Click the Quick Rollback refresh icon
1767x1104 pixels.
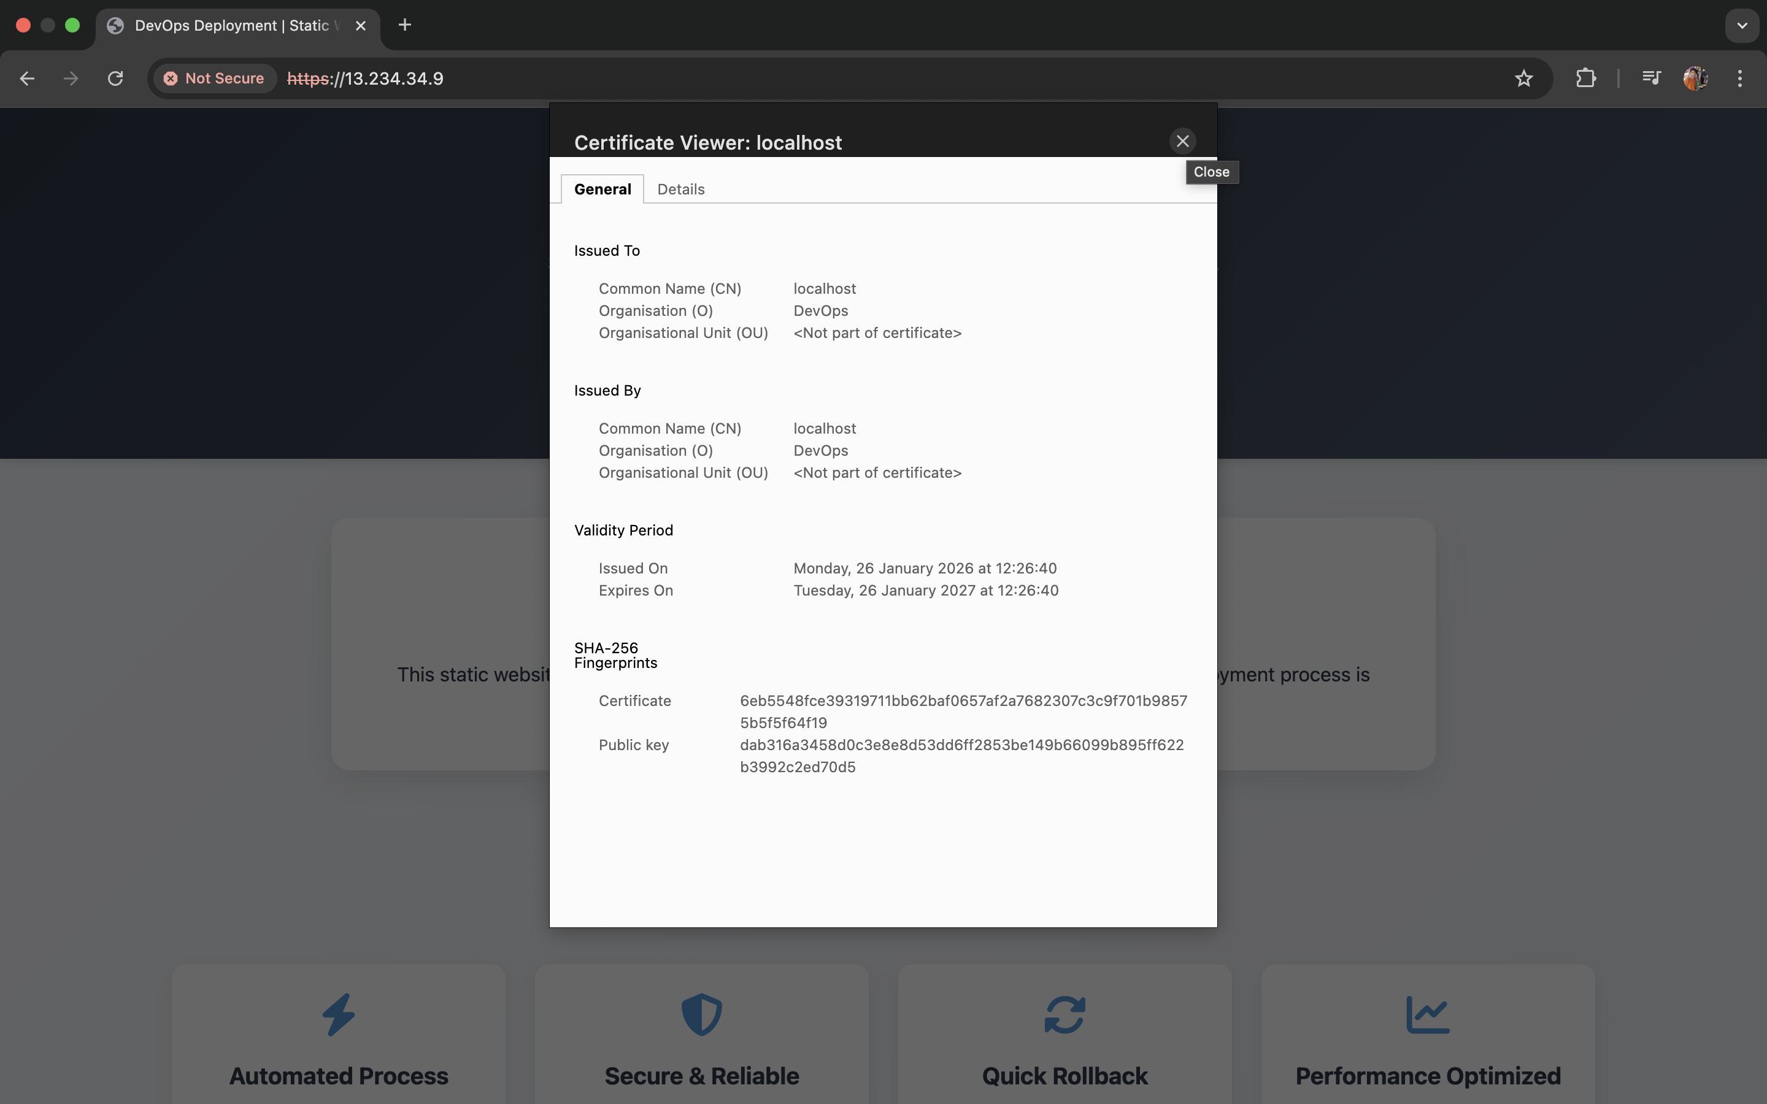click(1064, 1014)
